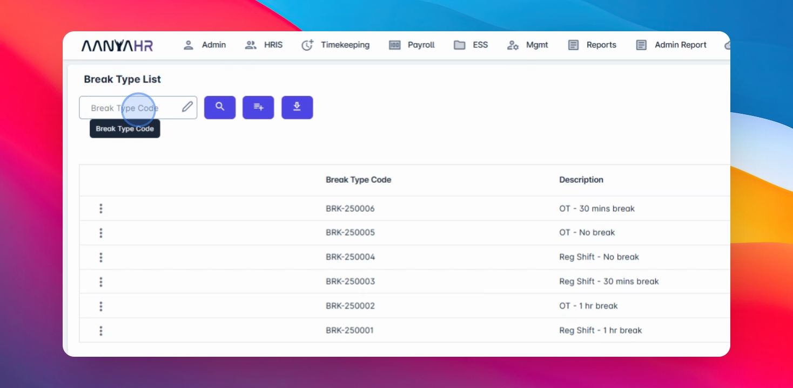Click the download export button
Viewport: 793px width, 388px height.
(297, 107)
